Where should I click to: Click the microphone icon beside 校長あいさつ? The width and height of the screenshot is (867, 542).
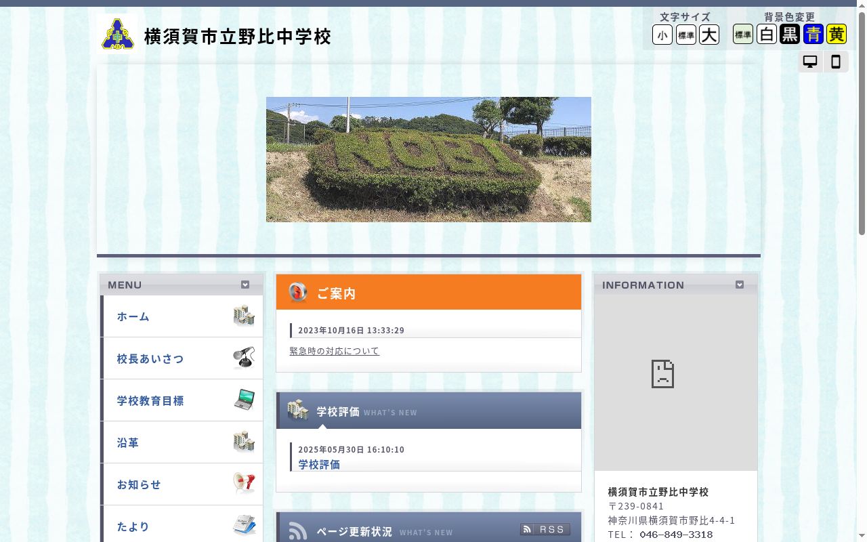coord(244,358)
